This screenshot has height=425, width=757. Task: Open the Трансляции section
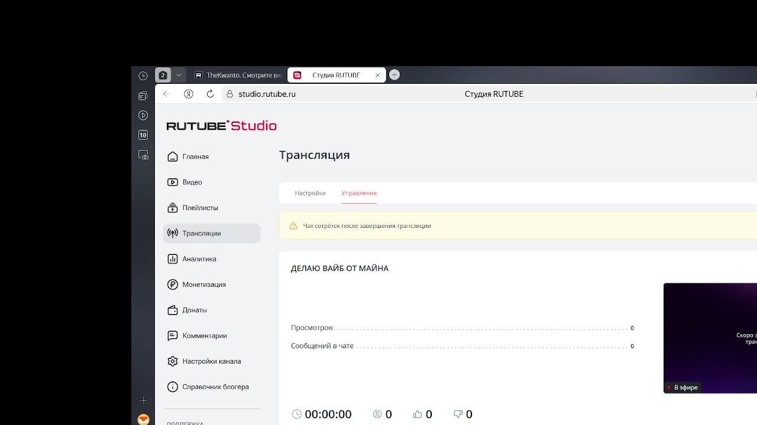tap(212, 233)
